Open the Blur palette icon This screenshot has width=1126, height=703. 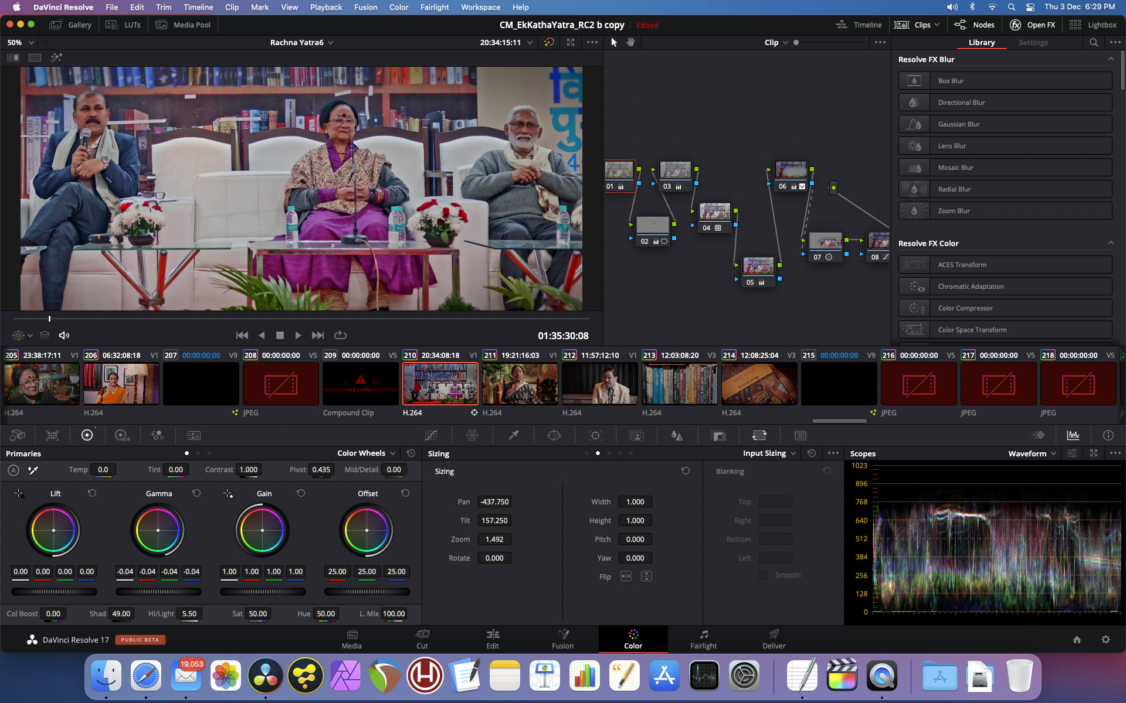click(x=677, y=435)
